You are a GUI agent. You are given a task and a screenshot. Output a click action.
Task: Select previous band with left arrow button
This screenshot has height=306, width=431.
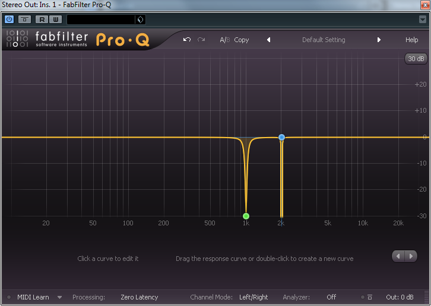point(398,256)
